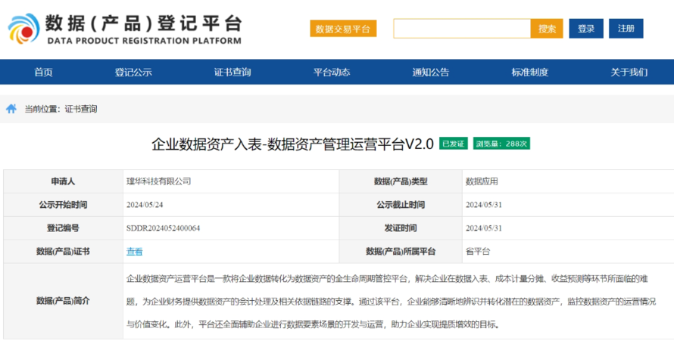The height and width of the screenshot is (350, 674).
Task: Click the 数据(产品)类型 label cell
Action: [401, 181]
